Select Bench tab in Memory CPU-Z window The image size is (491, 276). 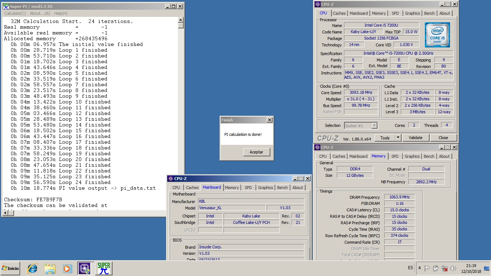pyautogui.click(x=429, y=156)
